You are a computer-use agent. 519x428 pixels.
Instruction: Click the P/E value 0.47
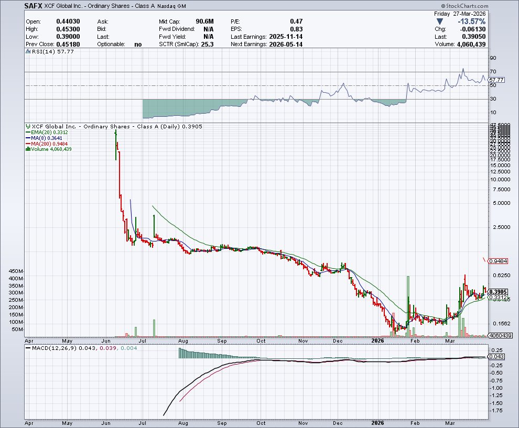click(296, 21)
